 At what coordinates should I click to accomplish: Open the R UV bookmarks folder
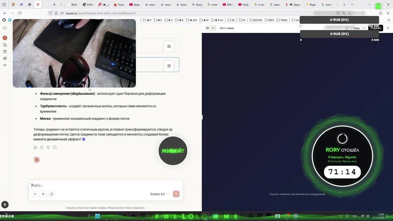pyautogui.click(x=217, y=20)
